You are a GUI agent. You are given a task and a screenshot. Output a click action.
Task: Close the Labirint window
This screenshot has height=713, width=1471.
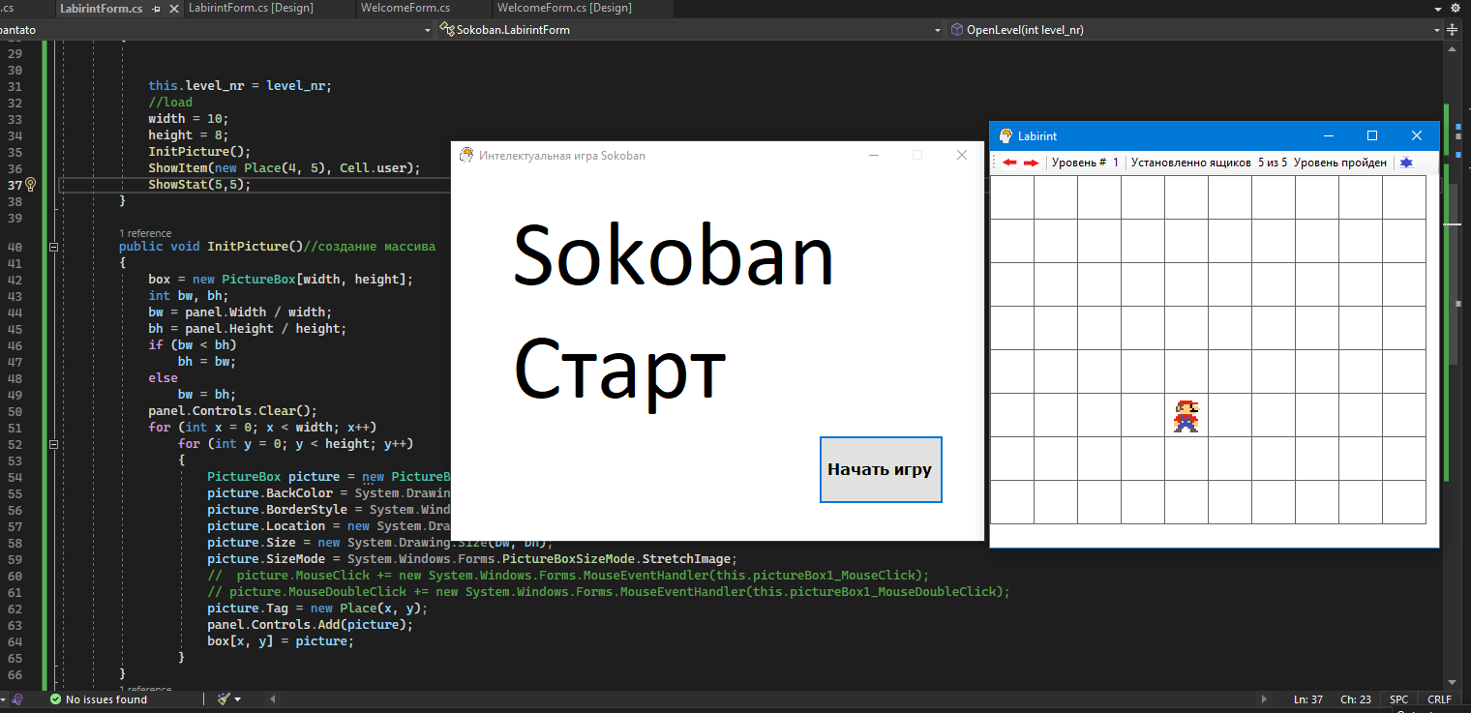(1417, 136)
